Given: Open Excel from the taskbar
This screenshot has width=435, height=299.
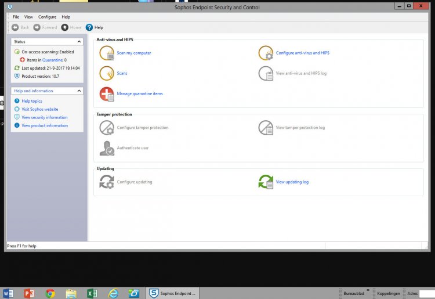Looking at the screenshot, I should click(92, 293).
